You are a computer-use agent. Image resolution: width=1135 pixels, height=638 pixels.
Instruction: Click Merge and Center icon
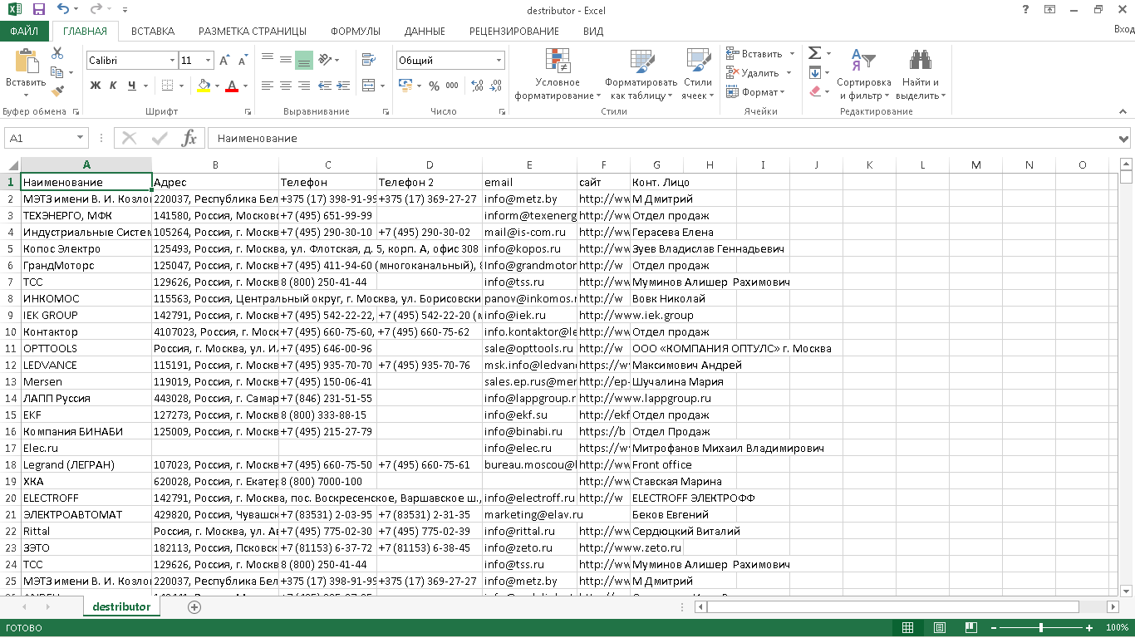(x=367, y=86)
